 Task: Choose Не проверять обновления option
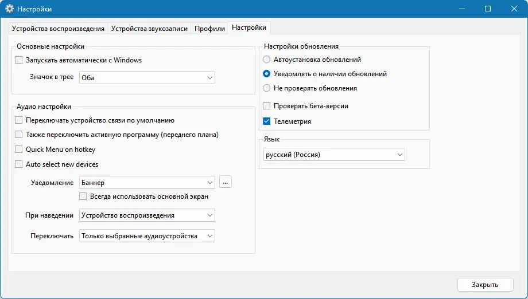coord(266,88)
